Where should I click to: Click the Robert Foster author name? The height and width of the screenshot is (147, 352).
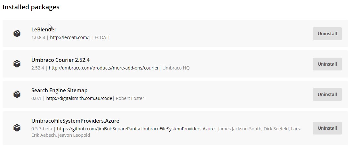[x=130, y=98]
